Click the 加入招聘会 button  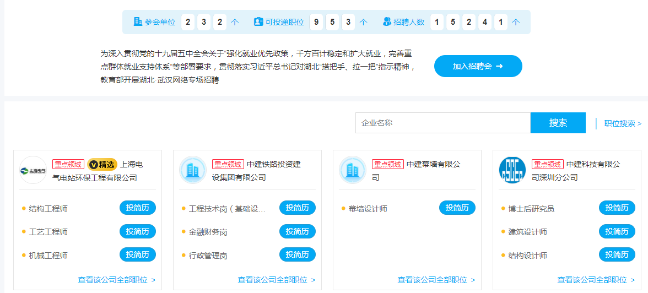coord(478,66)
